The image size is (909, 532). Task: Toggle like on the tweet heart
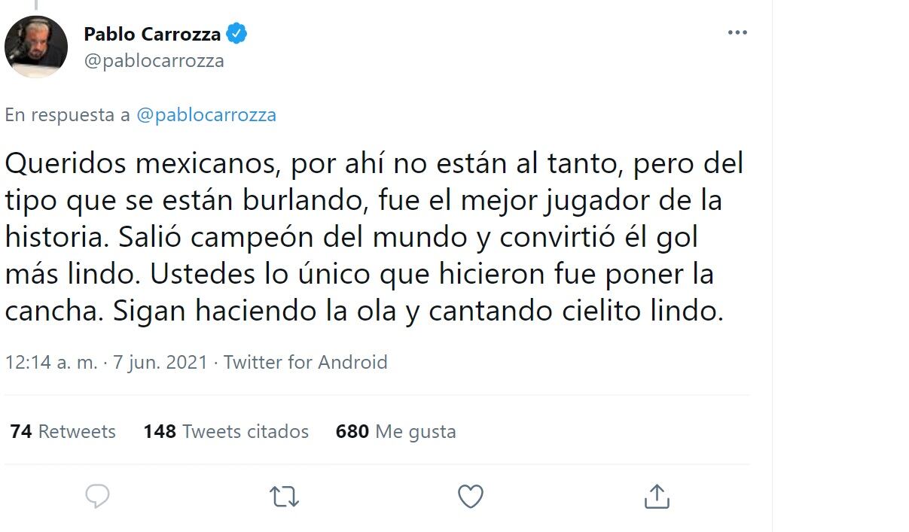point(470,497)
